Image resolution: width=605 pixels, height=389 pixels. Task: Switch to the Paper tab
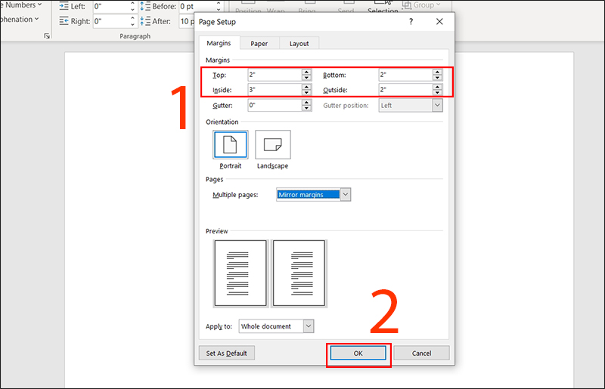259,43
